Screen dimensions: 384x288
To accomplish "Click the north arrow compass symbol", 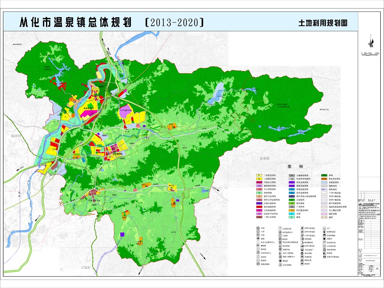I will (371, 43).
